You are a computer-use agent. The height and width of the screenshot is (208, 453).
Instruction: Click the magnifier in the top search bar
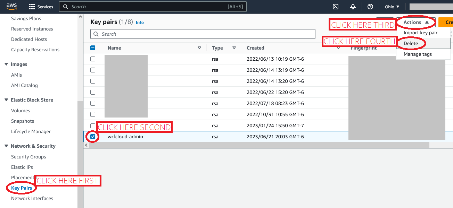click(66, 7)
